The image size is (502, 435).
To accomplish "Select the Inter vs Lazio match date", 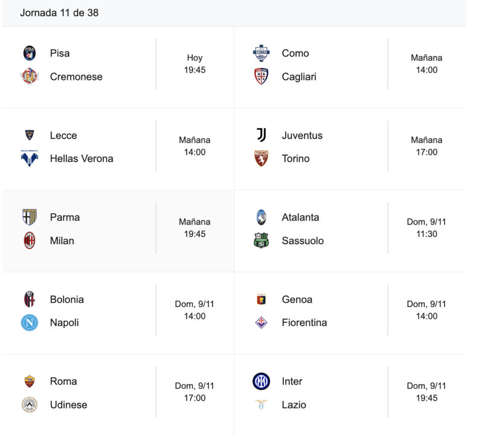I will [427, 386].
